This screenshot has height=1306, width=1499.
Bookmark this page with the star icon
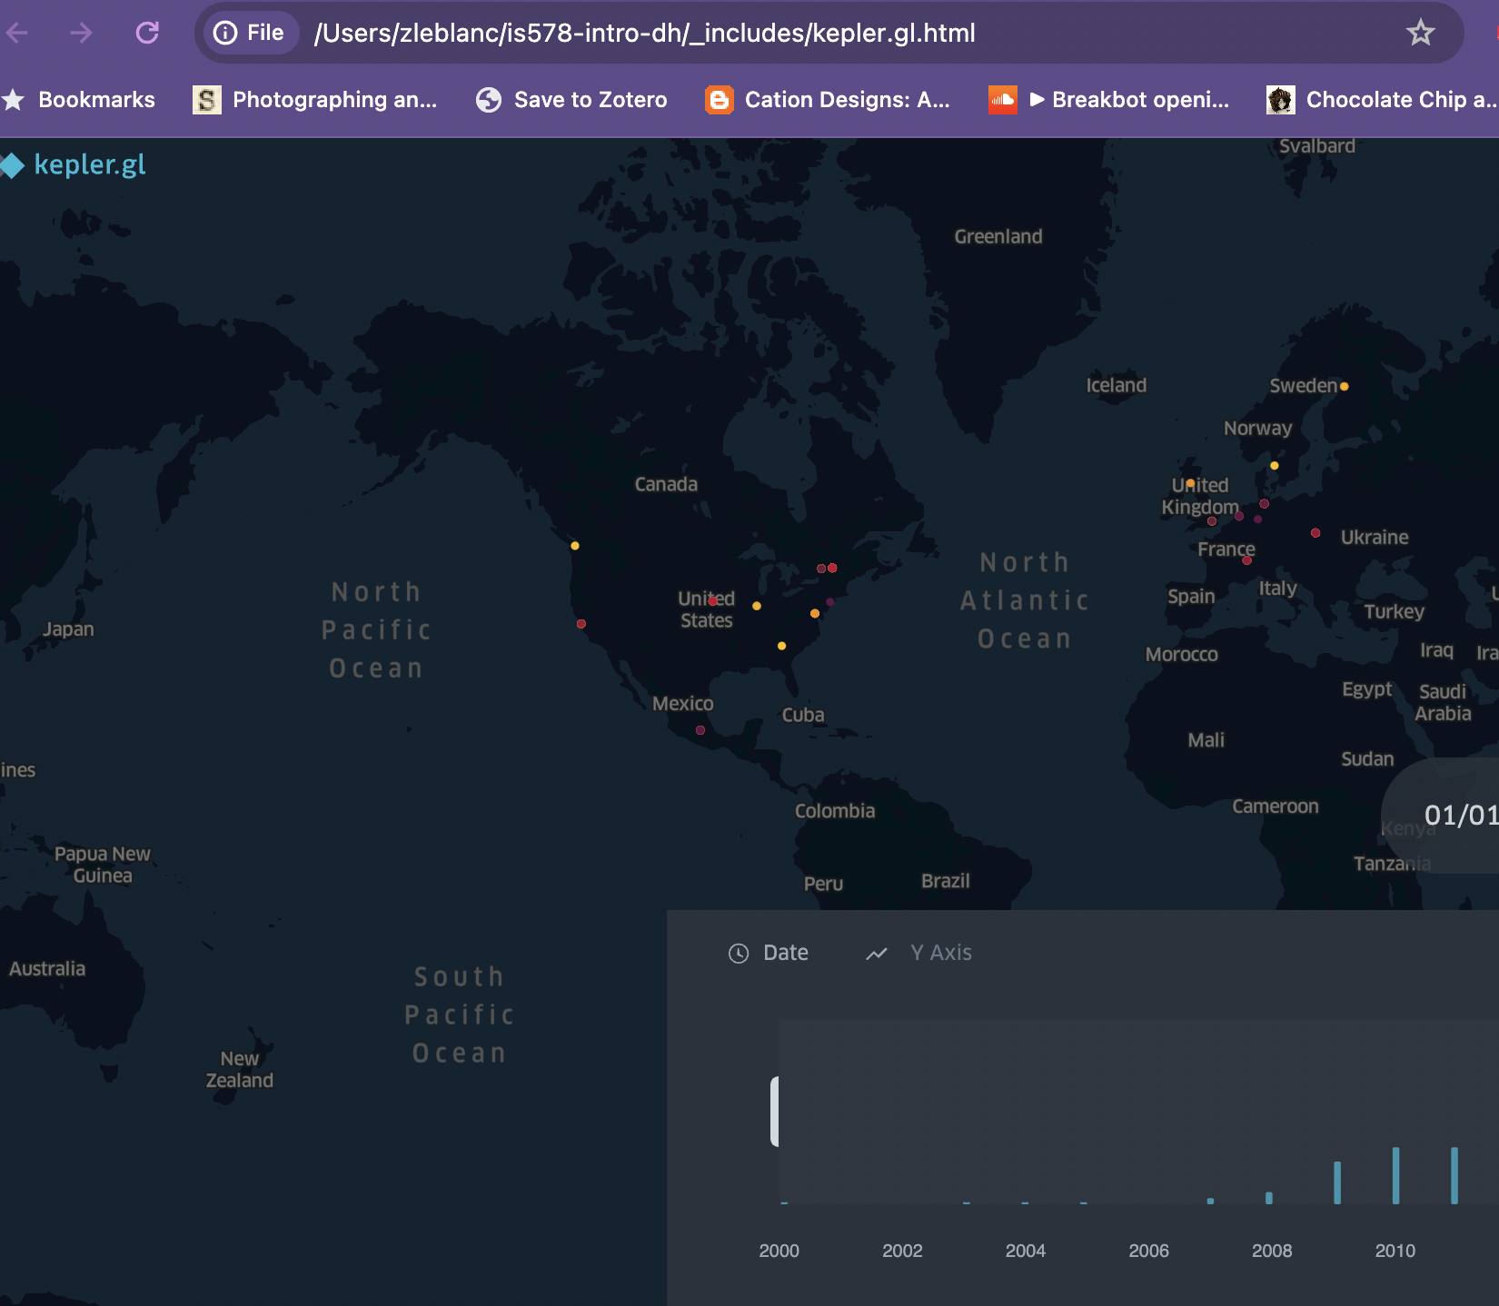point(1420,34)
